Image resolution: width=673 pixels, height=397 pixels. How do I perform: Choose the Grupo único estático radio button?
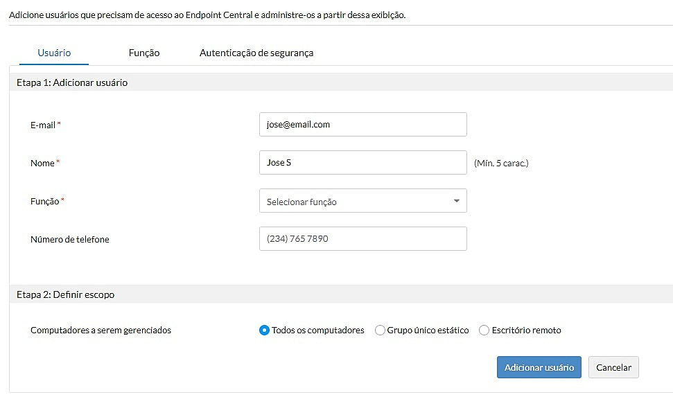(x=380, y=330)
